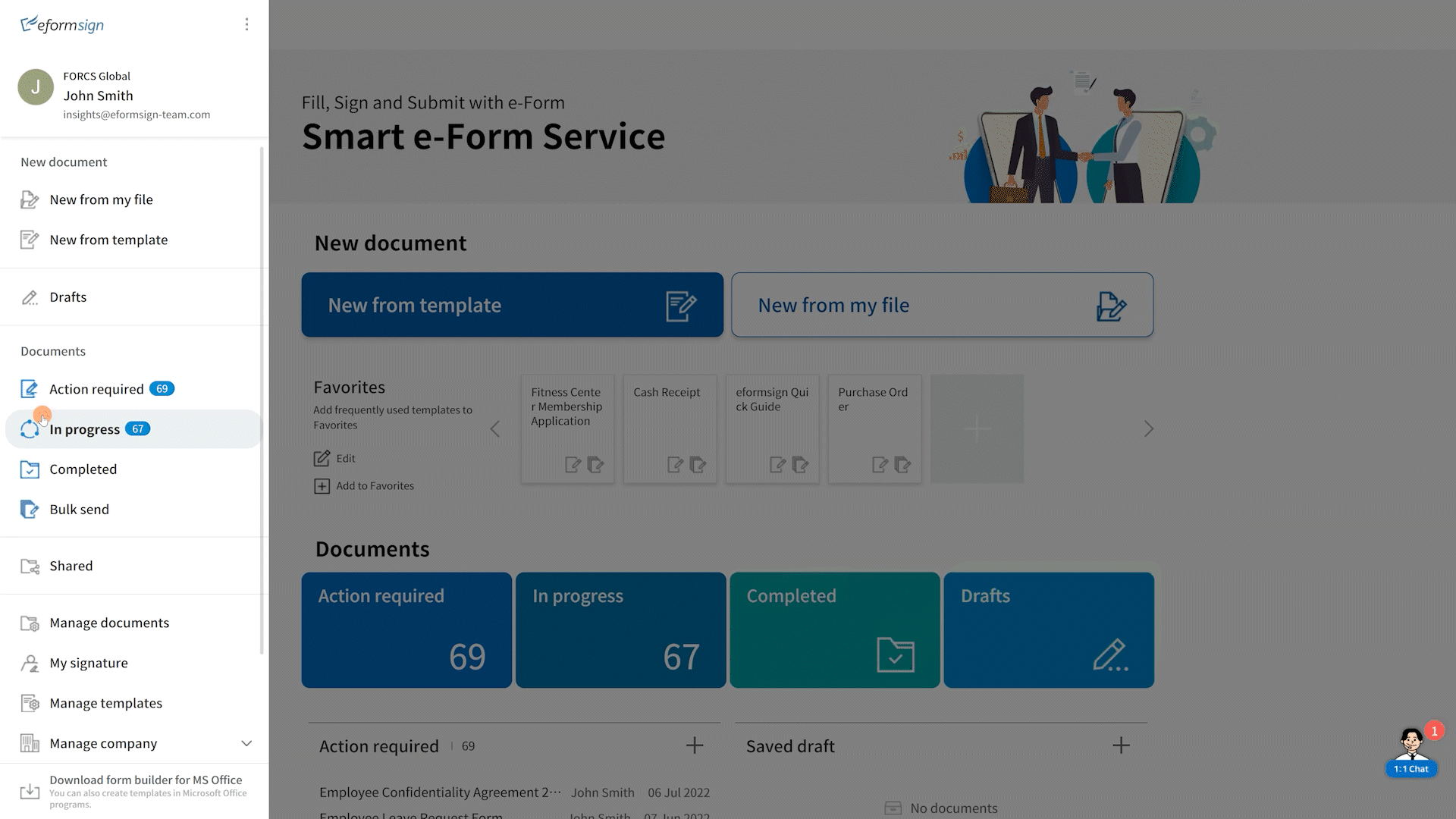Expand the Manage company chevron
The image size is (1456, 819).
[246, 744]
